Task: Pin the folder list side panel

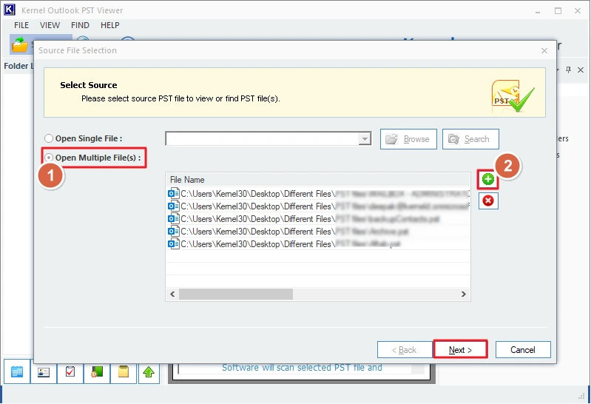Action: click(568, 70)
